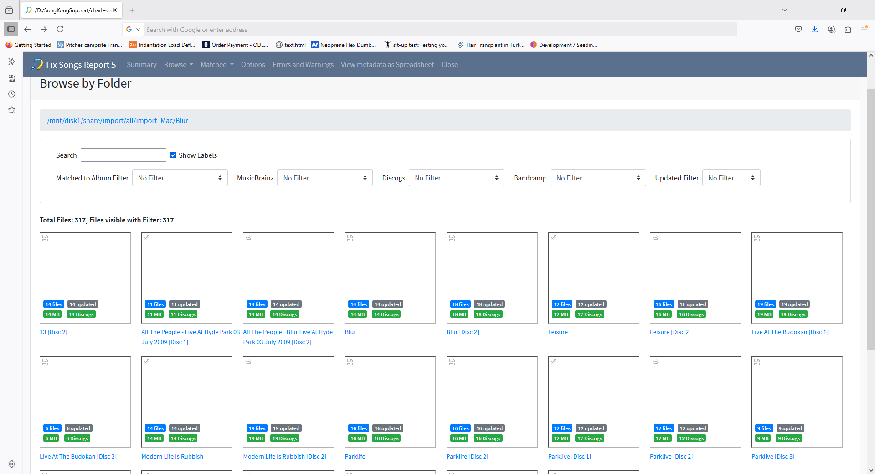Image resolution: width=875 pixels, height=474 pixels.
Task: Open the Indentation Load Defl bookmark
Action: pos(162,45)
